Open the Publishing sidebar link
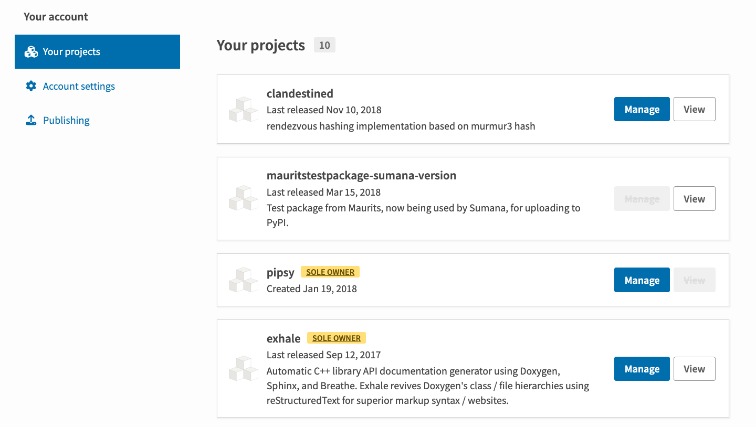Viewport: 756px width, 427px height. tap(66, 120)
